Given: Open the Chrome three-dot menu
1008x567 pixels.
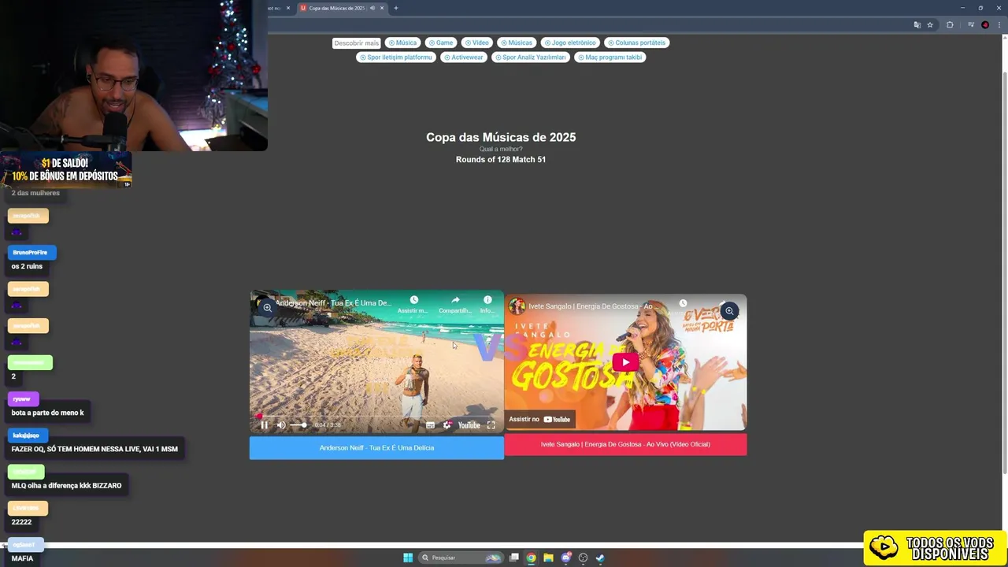Looking at the screenshot, I should pos(999,25).
